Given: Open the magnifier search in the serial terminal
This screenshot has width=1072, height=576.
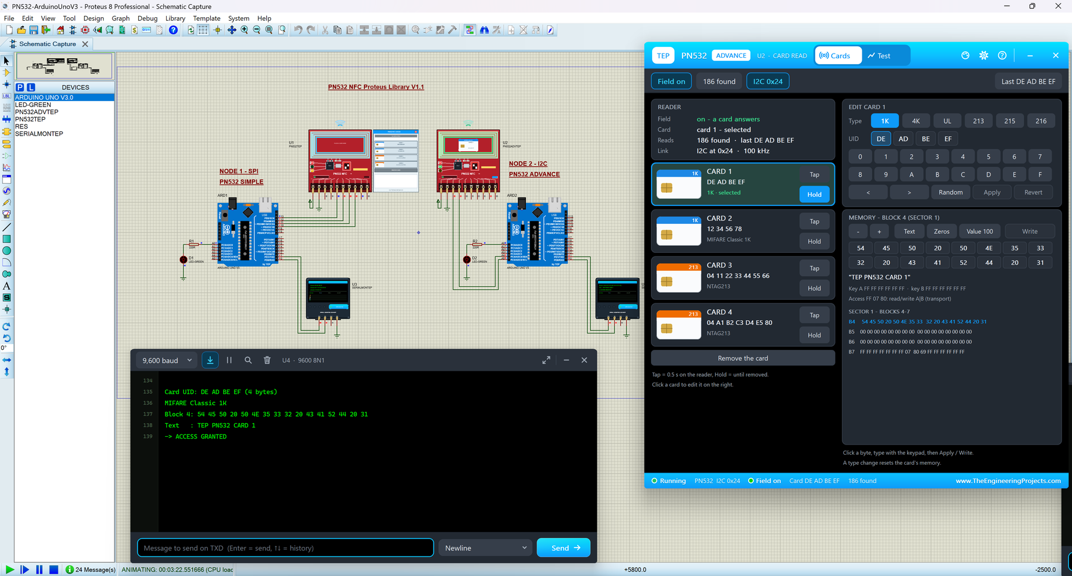Looking at the screenshot, I should coord(248,360).
